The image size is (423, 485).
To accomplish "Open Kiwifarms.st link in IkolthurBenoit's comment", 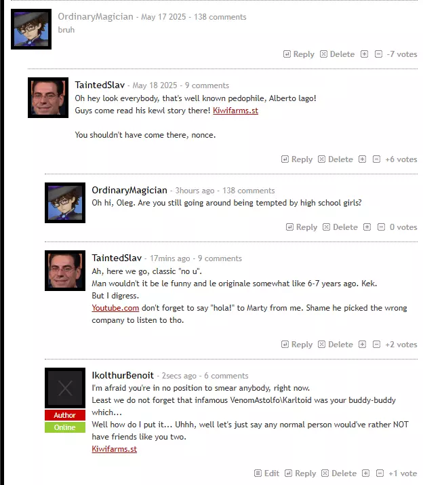I will tap(114, 449).
